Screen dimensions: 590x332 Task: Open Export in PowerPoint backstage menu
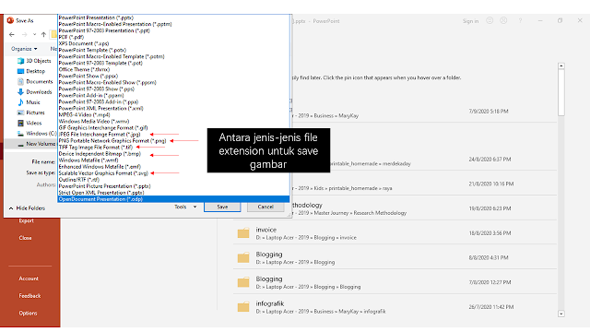pos(27,221)
